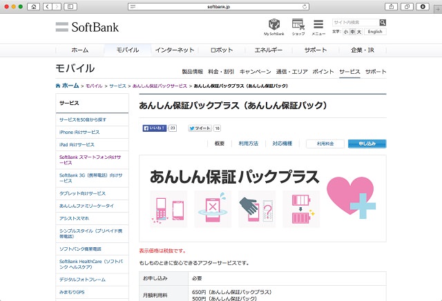Open sidebar link SoftBank 3G 向けサービス
This screenshot has height=301, width=442.
(90, 178)
